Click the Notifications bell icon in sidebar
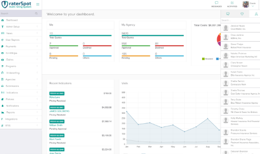The height and width of the screenshot is (154, 260). 3,106
